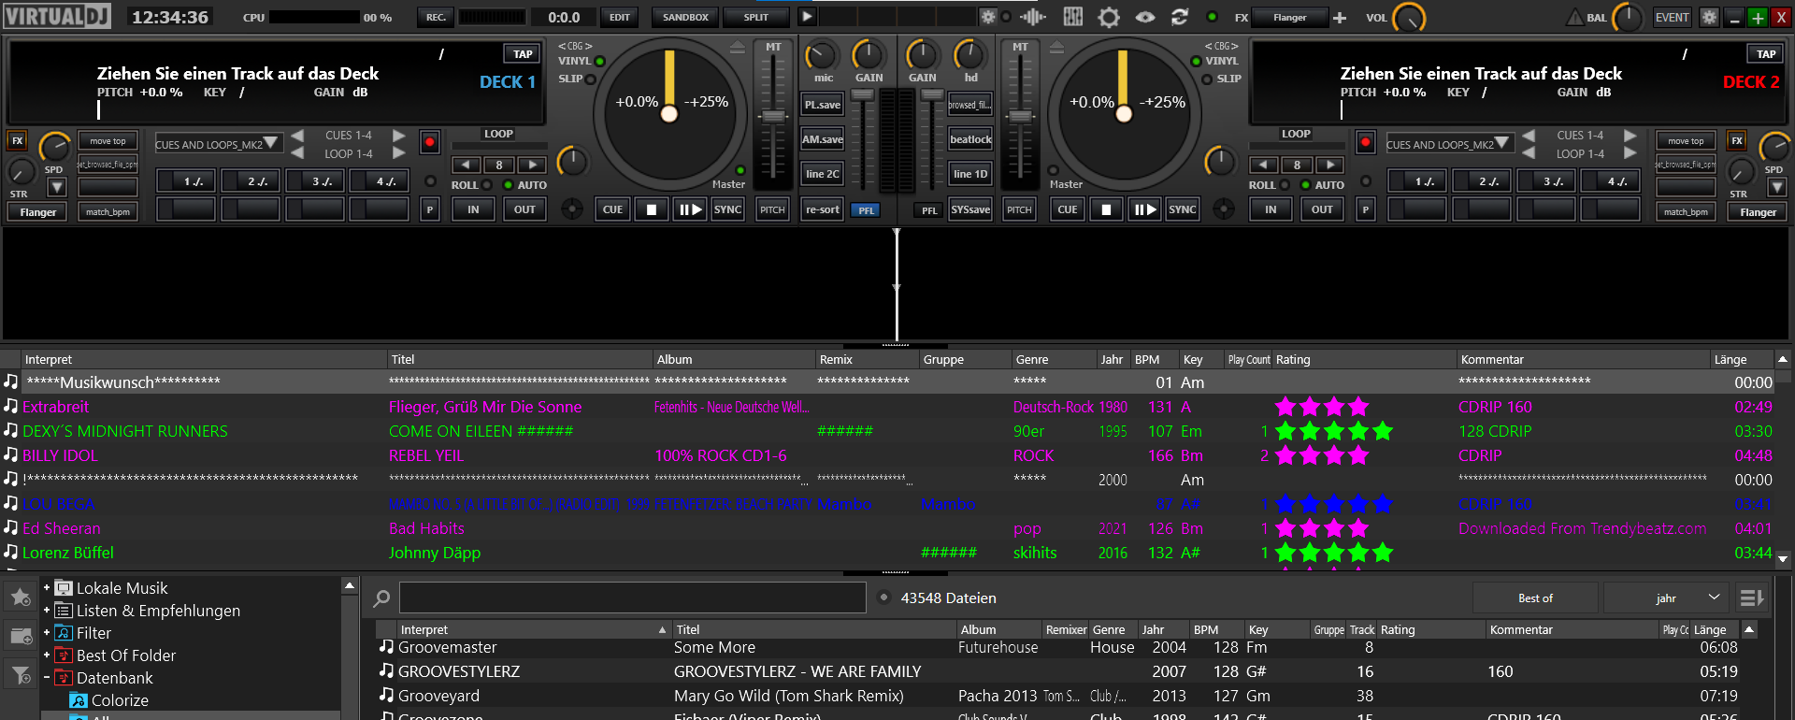Sort browser list by Genre column header
1795x720 pixels.
click(1113, 629)
